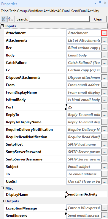Image resolution: width=108 pixels, height=219 pixels.
Task: Switch to categorized property view
Action: click(4, 19)
